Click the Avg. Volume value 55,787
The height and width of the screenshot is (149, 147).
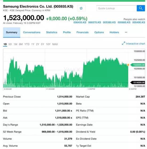68,146
